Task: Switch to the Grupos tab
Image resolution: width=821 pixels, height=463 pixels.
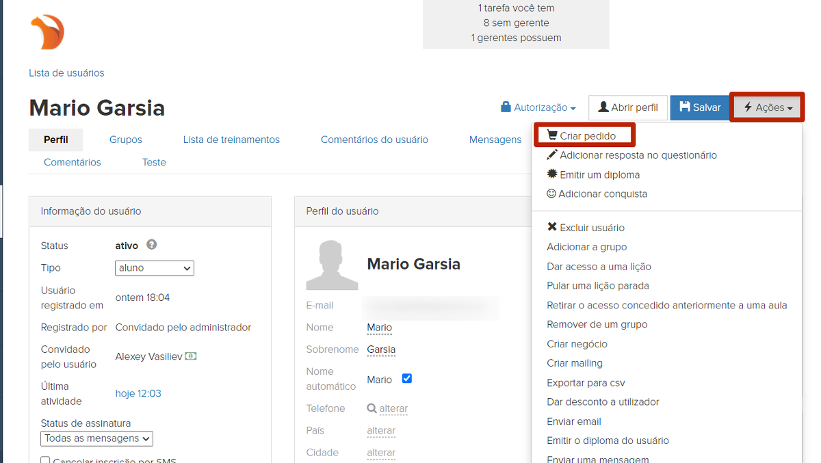Action: [126, 140]
